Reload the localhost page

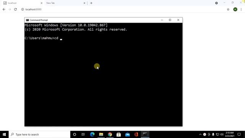tap(15, 9)
